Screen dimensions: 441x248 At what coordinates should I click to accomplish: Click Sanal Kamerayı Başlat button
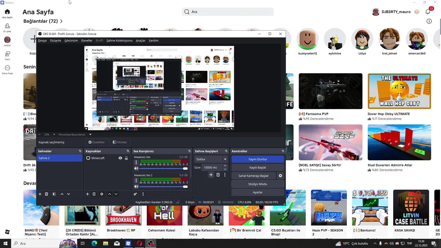[254, 176]
